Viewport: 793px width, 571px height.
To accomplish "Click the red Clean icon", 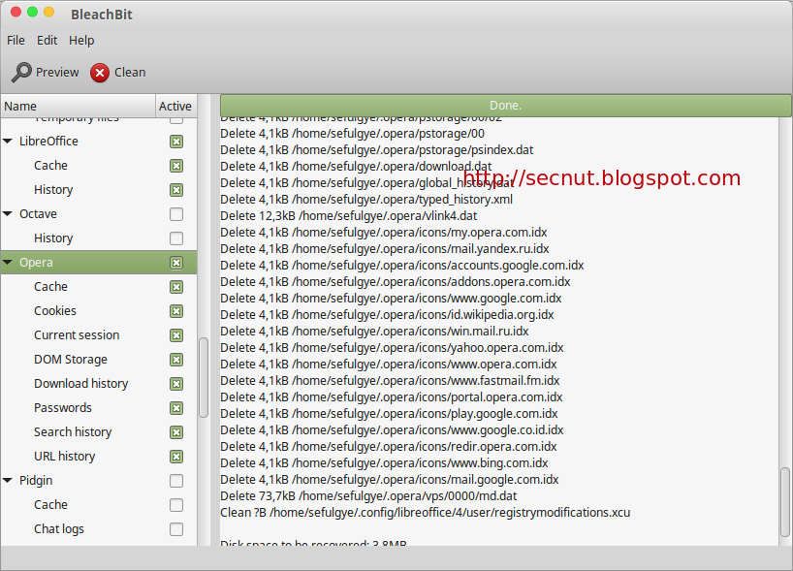I will [100, 73].
